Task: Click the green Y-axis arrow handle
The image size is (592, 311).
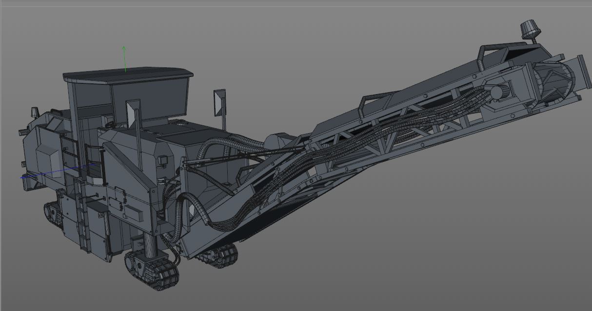Action: click(x=124, y=48)
